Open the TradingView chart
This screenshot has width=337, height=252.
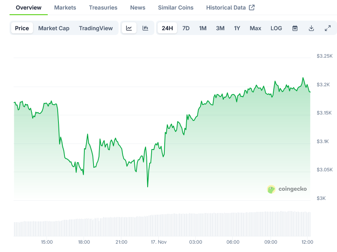point(95,28)
